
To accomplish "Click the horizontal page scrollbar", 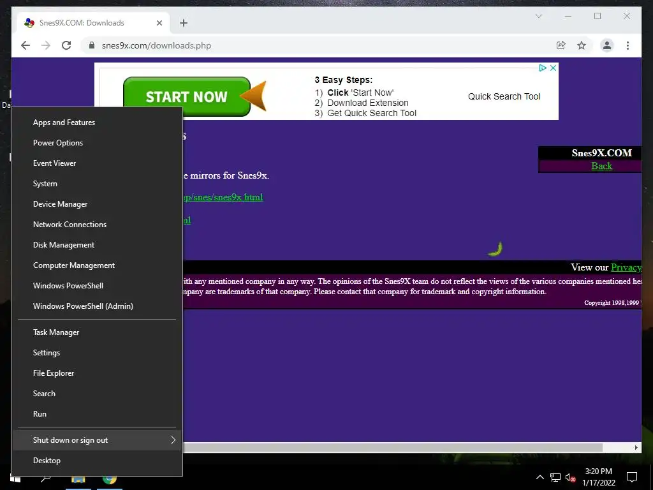I will 392,447.
